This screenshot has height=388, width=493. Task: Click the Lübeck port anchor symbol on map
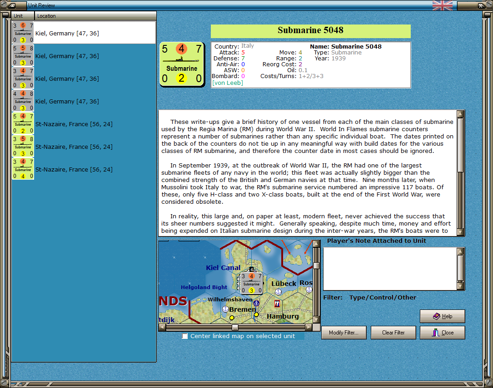point(278,292)
